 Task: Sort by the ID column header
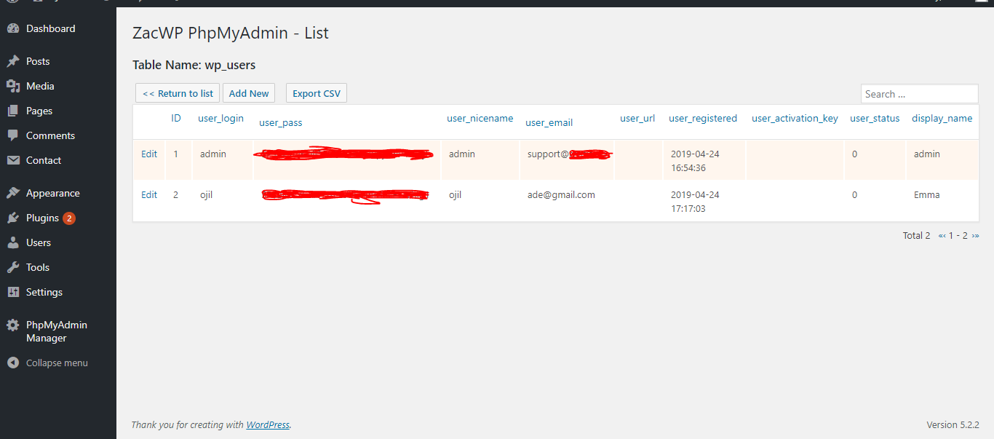tap(176, 118)
